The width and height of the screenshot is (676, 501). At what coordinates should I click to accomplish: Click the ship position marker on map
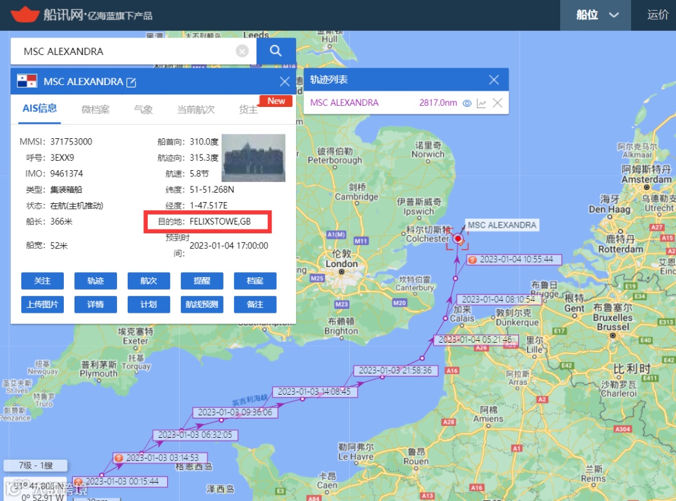(458, 238)
